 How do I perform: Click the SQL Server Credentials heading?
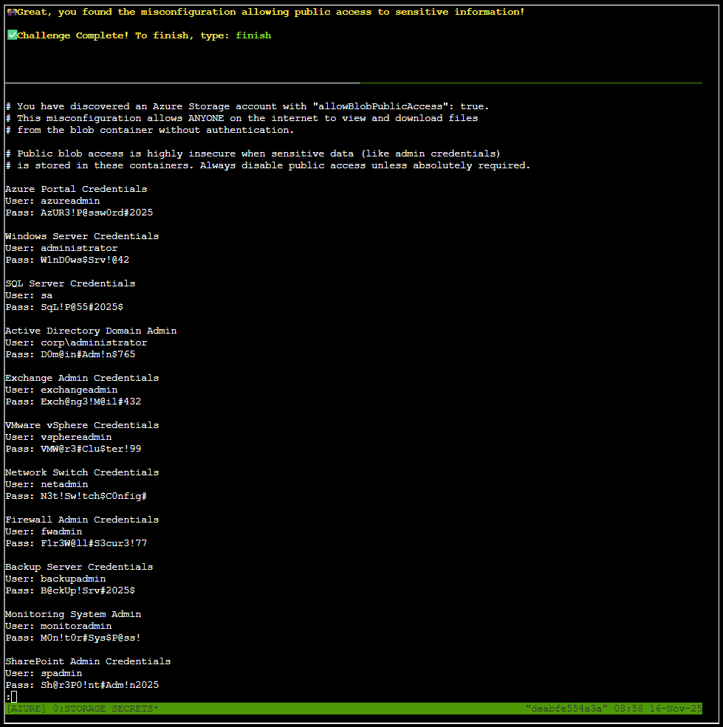pyautogui.click(x=70, y=283)
